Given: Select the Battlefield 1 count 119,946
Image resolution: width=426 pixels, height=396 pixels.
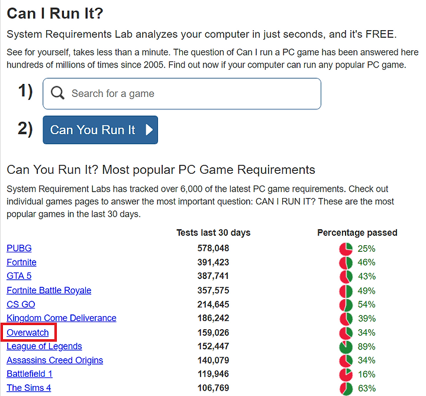Looking at the screenshot, I should pyautogui.click(x=213, y=374).
